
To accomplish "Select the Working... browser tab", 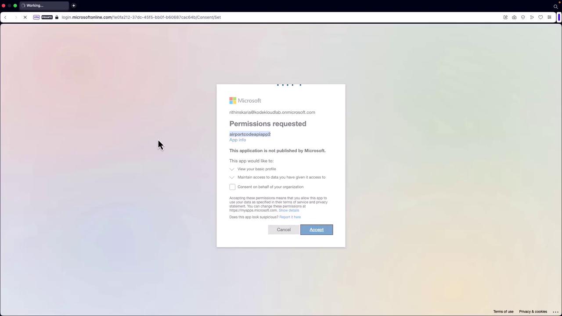I will (x=44, y=5).
